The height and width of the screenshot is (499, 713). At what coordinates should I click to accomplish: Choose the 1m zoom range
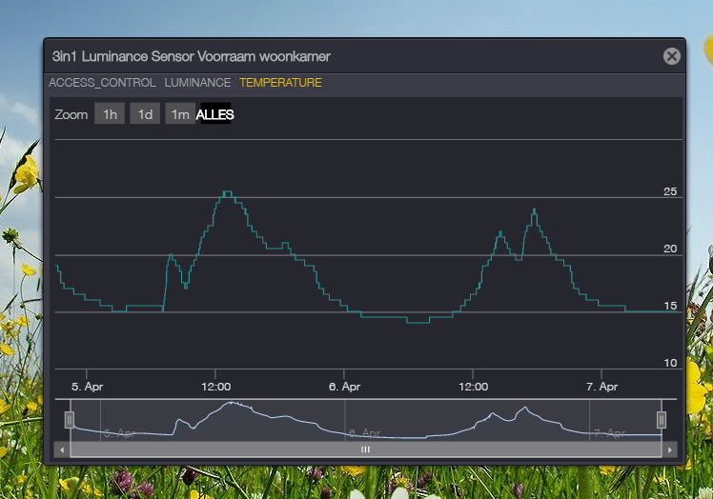coord(179,114)
